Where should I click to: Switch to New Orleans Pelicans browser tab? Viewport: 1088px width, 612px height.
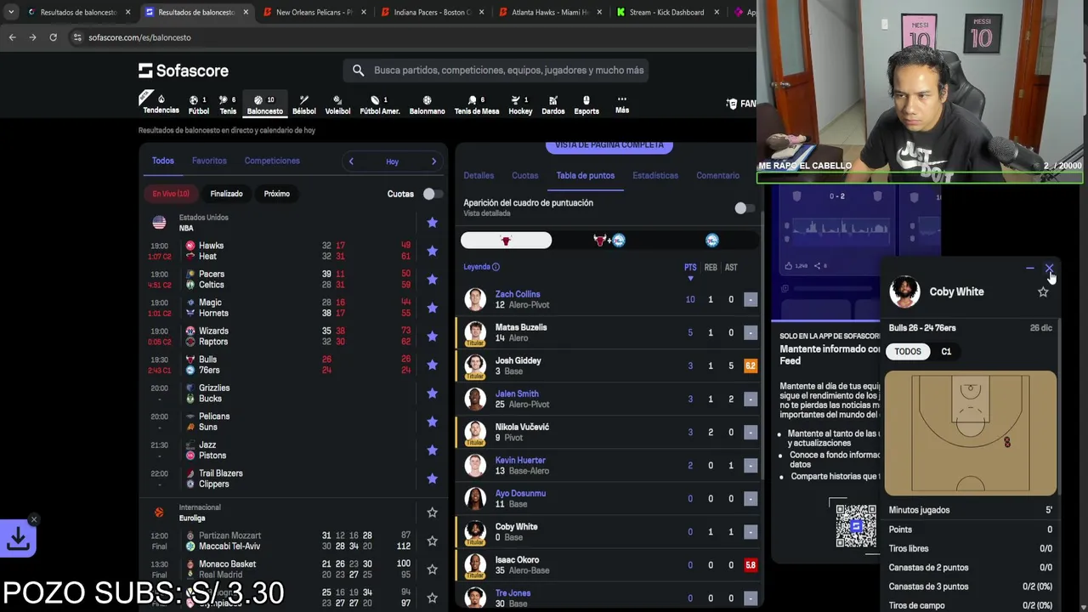313,13
